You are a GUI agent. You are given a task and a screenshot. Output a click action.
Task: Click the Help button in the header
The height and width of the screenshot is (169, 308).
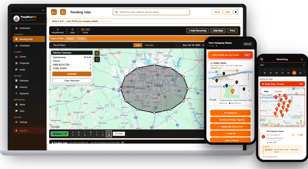(x=228, y=12)
